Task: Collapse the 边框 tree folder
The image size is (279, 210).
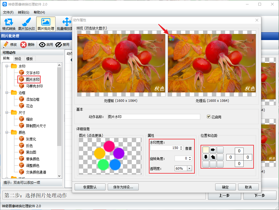Action: pos(7,93)
